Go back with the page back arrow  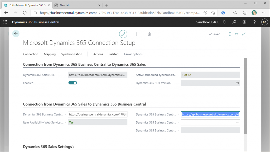tap(16, 34)
